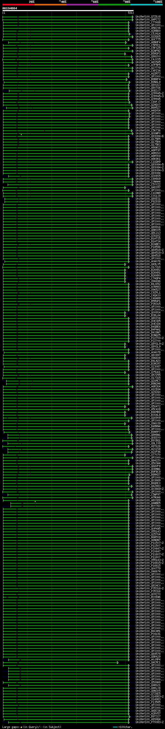Select hit UniRef100_O96696
165x729 pixels.
148,281
